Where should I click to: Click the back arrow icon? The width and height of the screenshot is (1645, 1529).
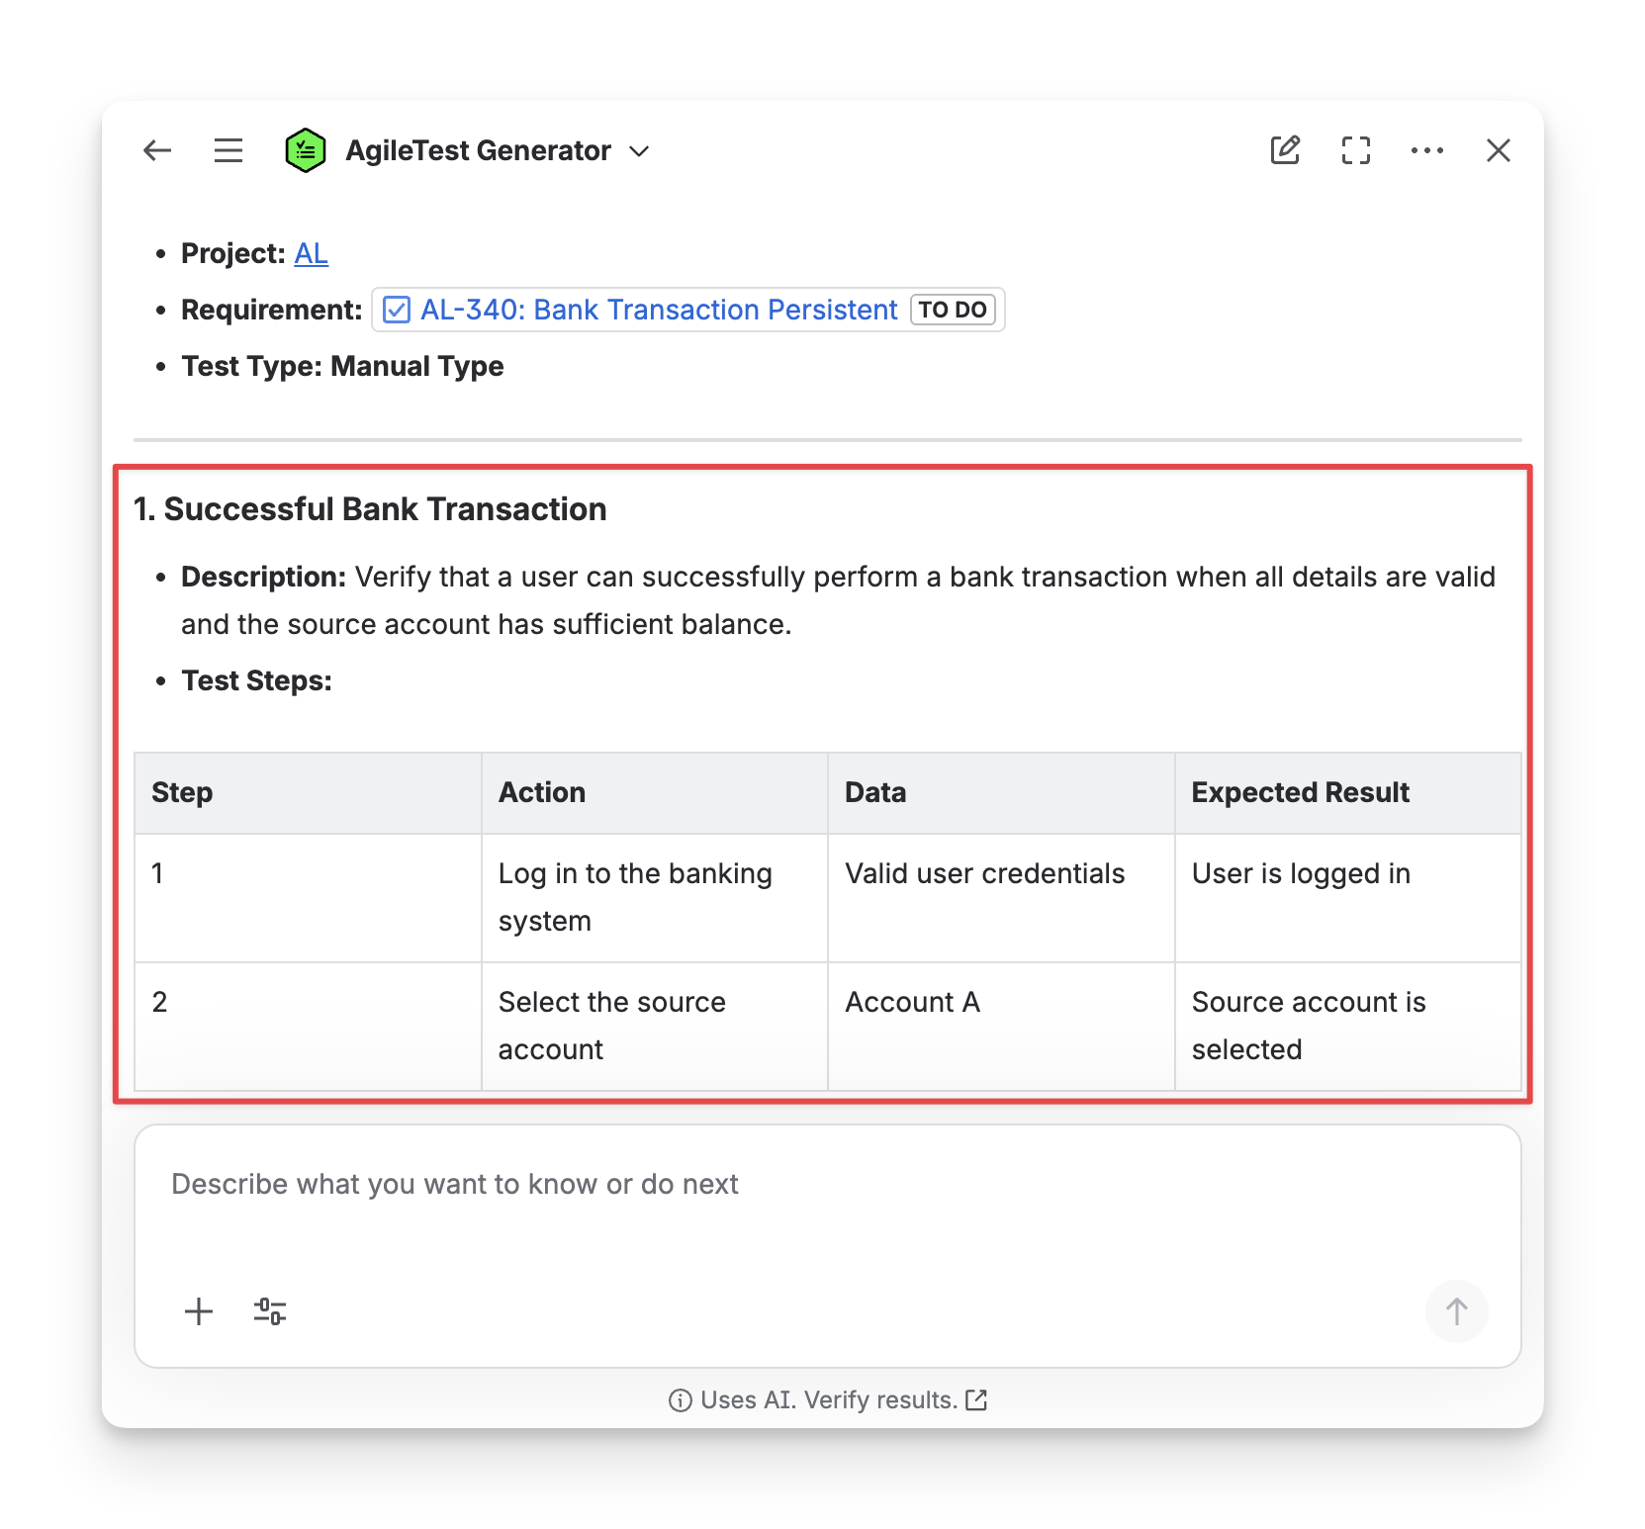[x=157, y=150]
